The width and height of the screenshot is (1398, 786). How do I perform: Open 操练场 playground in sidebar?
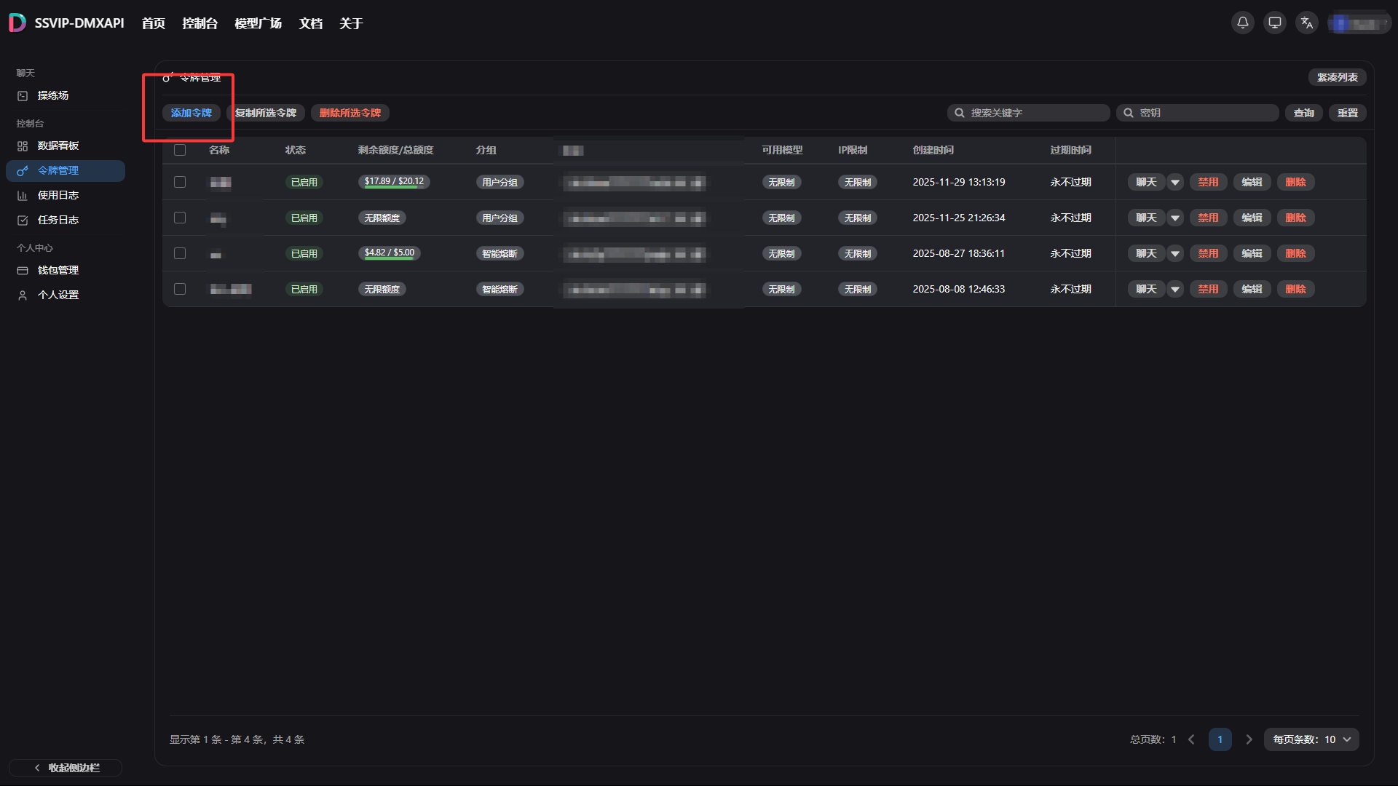click(52, 95)
